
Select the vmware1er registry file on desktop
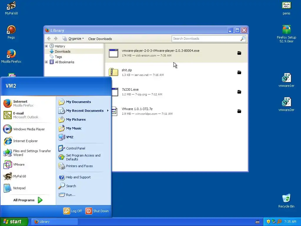pyautogui.click(x=286, y=80)
